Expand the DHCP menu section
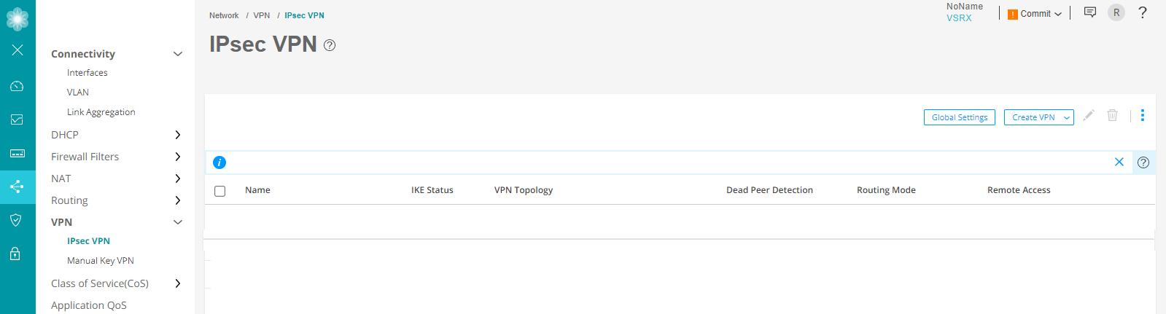This screenshot has height=314, width=1166. 177,135
